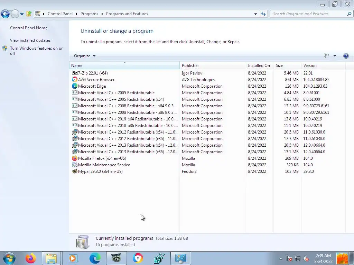354x265 pixels.
Task: Click the AVG Secure Browser icon in list
Action: [75, 80]
